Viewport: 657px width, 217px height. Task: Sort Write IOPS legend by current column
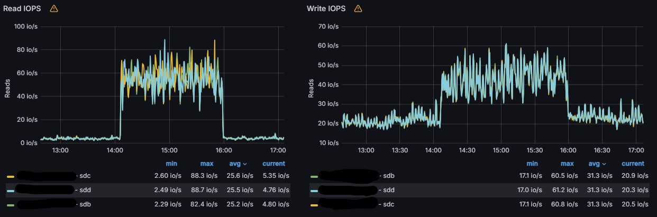click(633, 164)
